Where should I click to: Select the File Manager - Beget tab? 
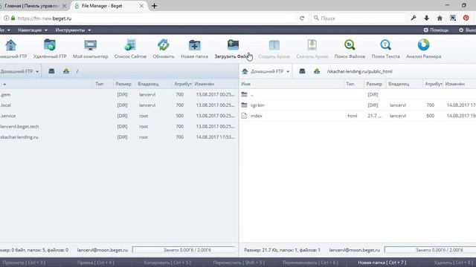coord(103,6)
